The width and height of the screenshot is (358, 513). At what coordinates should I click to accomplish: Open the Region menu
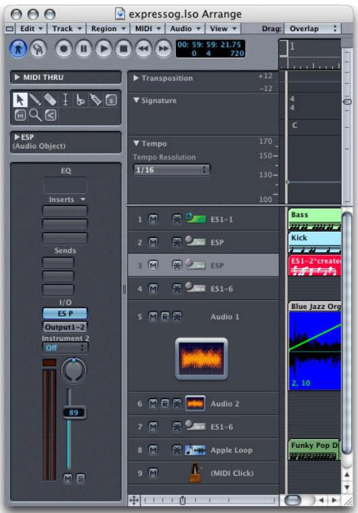coord(108,28)
